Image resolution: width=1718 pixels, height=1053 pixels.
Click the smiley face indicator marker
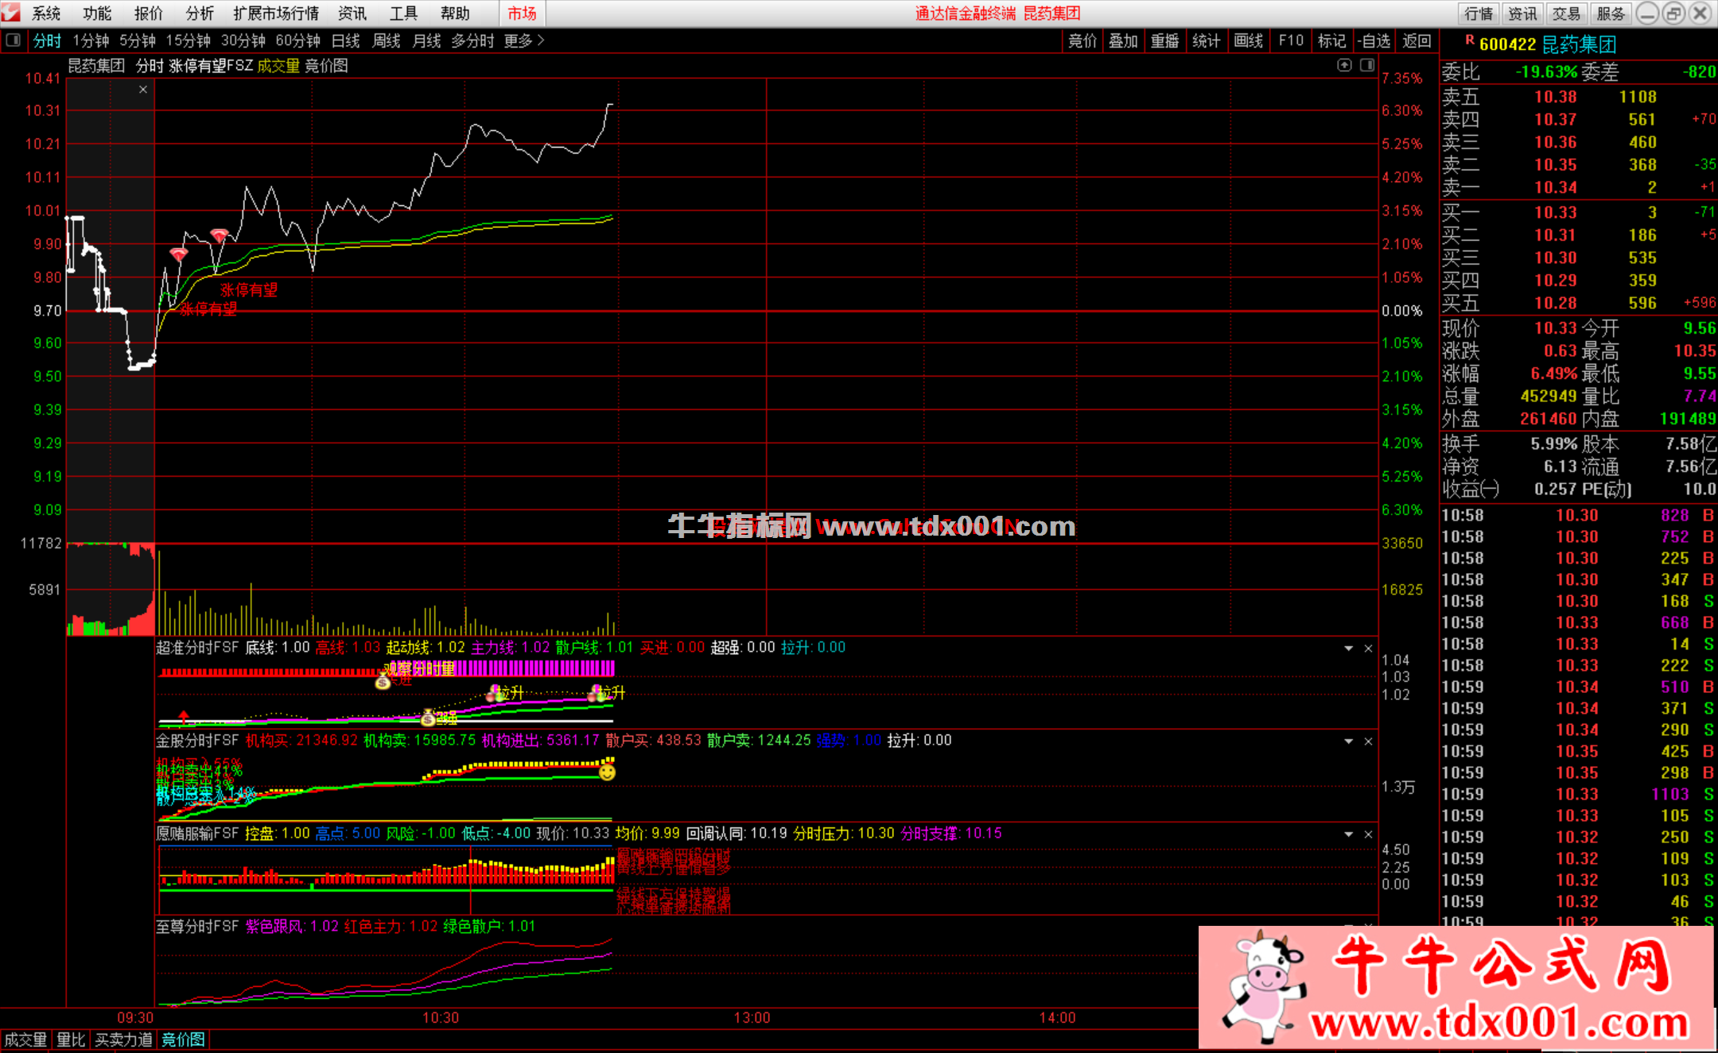point(607,771)
